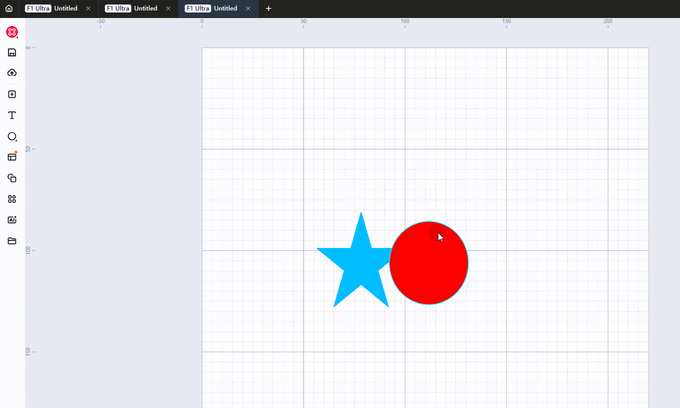
Task: Click the overlapping shapes combine icon
Action: (12, 178)
